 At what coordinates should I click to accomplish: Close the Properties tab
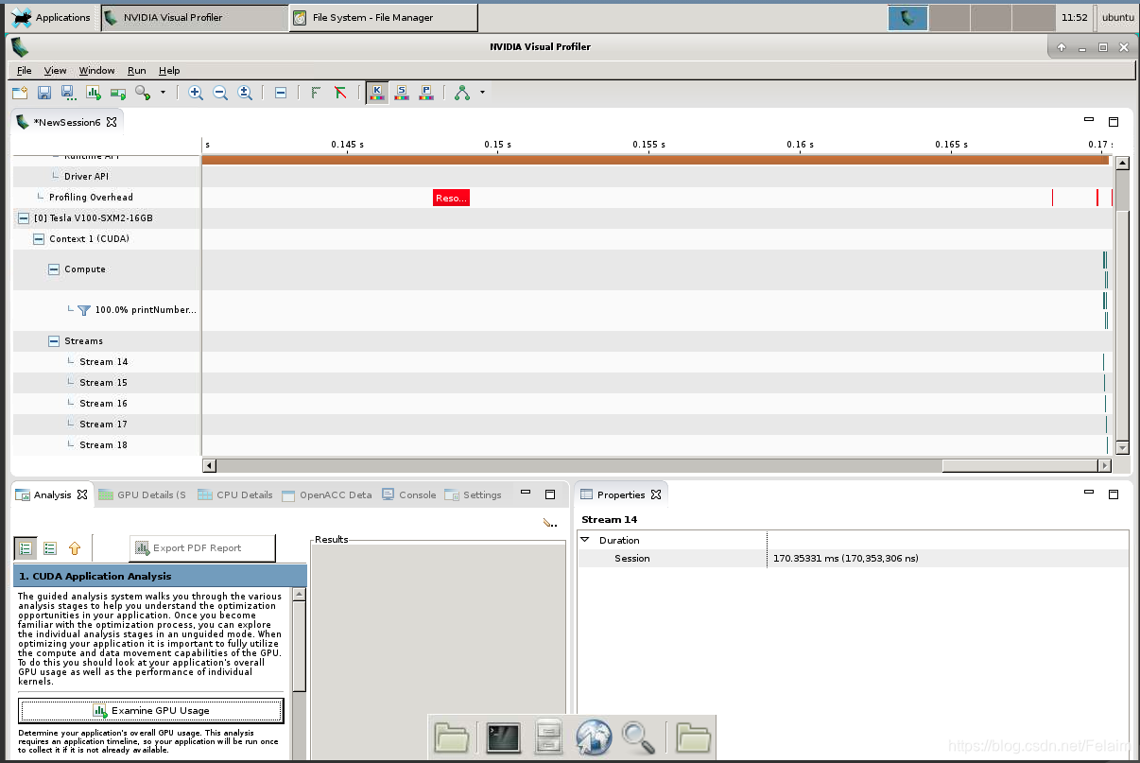pos(656,494)
